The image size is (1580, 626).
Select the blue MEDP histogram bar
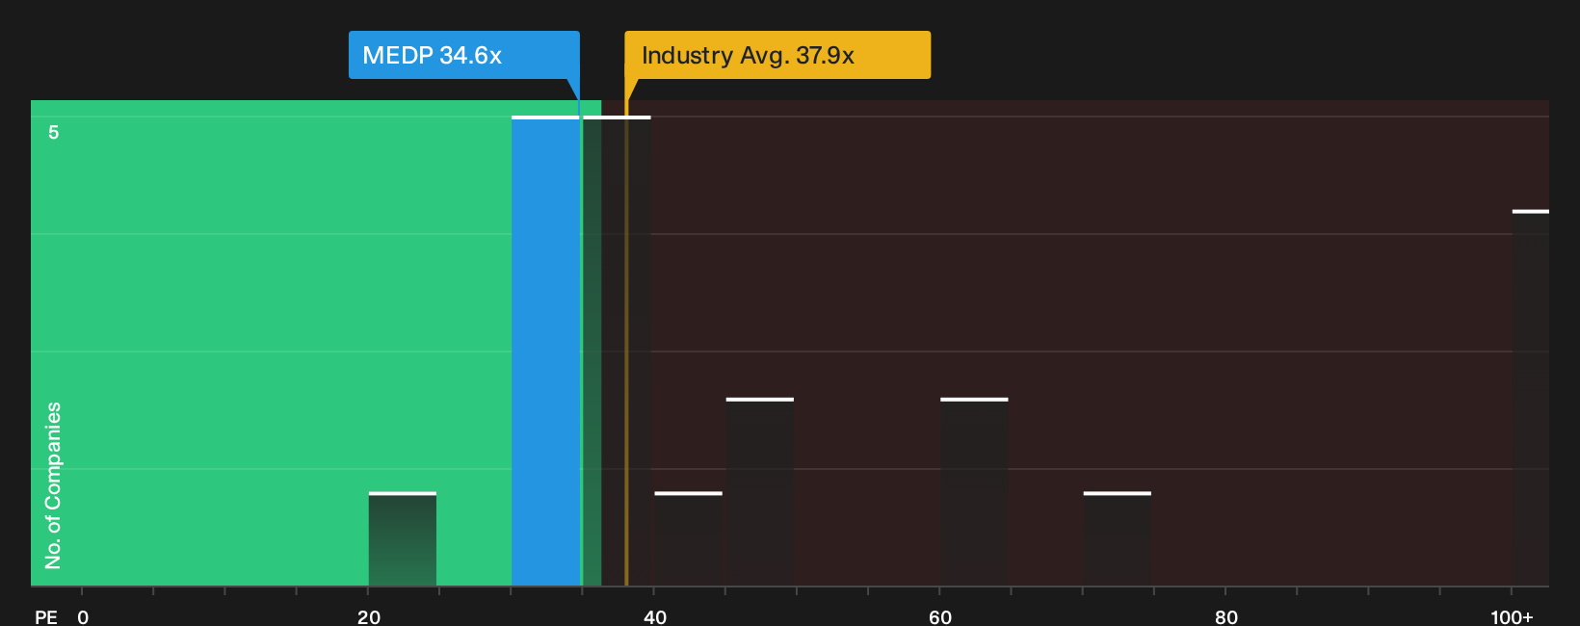pyautogui.click(x=545, y=352)
